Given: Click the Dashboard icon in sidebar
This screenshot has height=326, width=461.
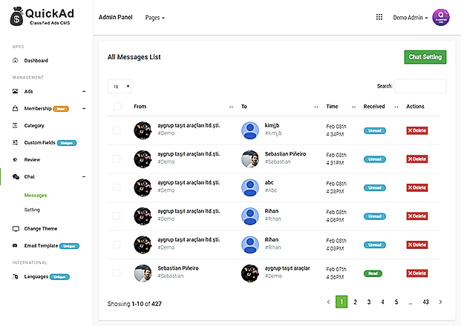Looking at the screenshot, I should pos(16,60).
